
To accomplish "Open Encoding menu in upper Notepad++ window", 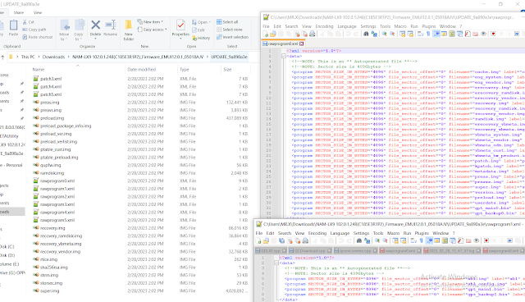I will pyautogui.click(x=324, y=26).
